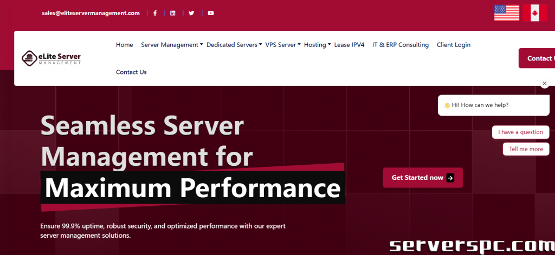Expand the Server Management dropdown
This screenshot has height=255, width=555.
[172, 45]
